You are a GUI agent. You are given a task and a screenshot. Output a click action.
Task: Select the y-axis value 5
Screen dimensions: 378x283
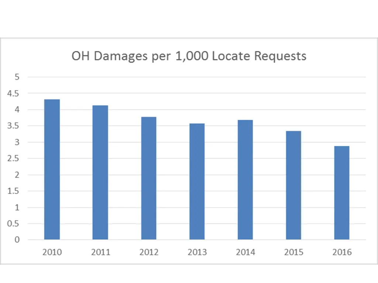pos(17,77)
